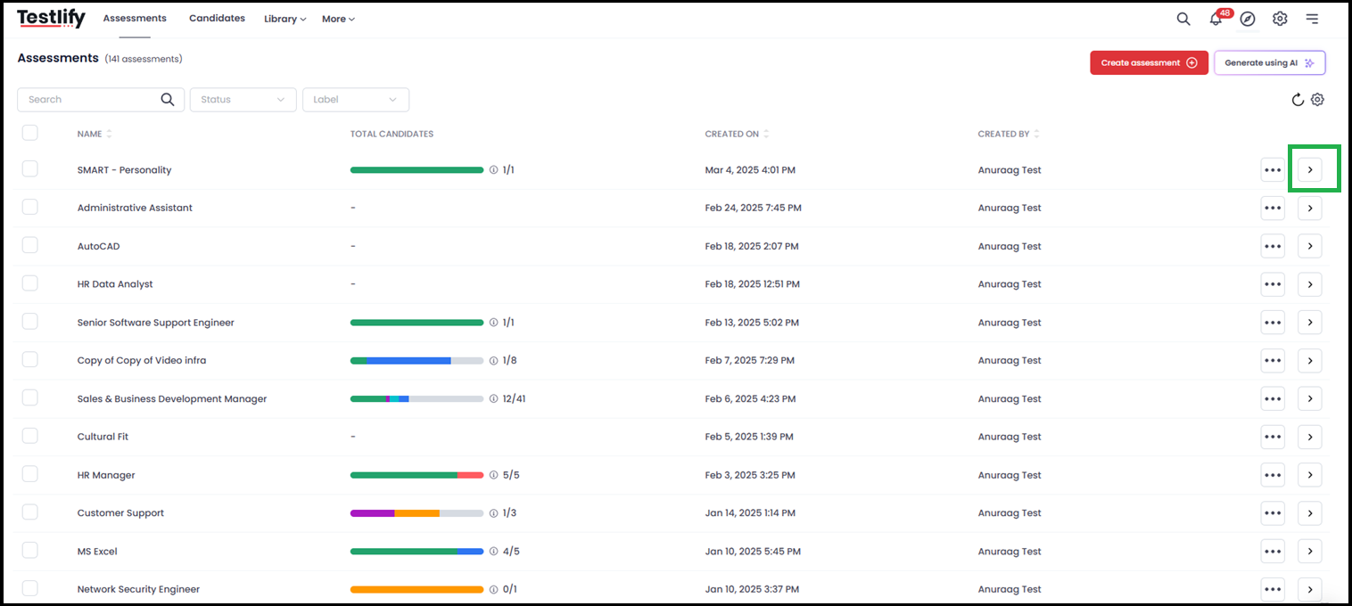Open the HR Manager assessment name
Screen dimensions: 1352x606
click(106, 475)
